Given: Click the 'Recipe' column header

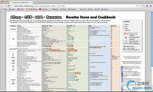Looking at the screenshot, I should click(29, 26).
